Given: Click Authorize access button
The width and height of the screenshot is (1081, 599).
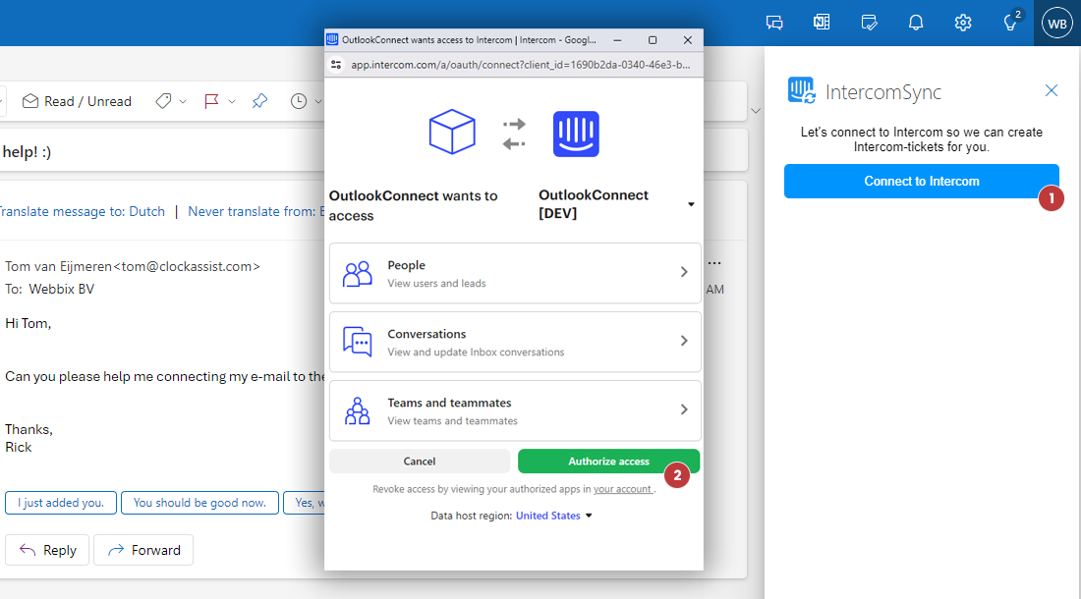Looking at the screenshot, I should pyautogui.click(x=608, y=462).
